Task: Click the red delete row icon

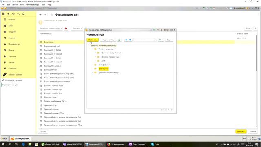Action: click(66, 29)
